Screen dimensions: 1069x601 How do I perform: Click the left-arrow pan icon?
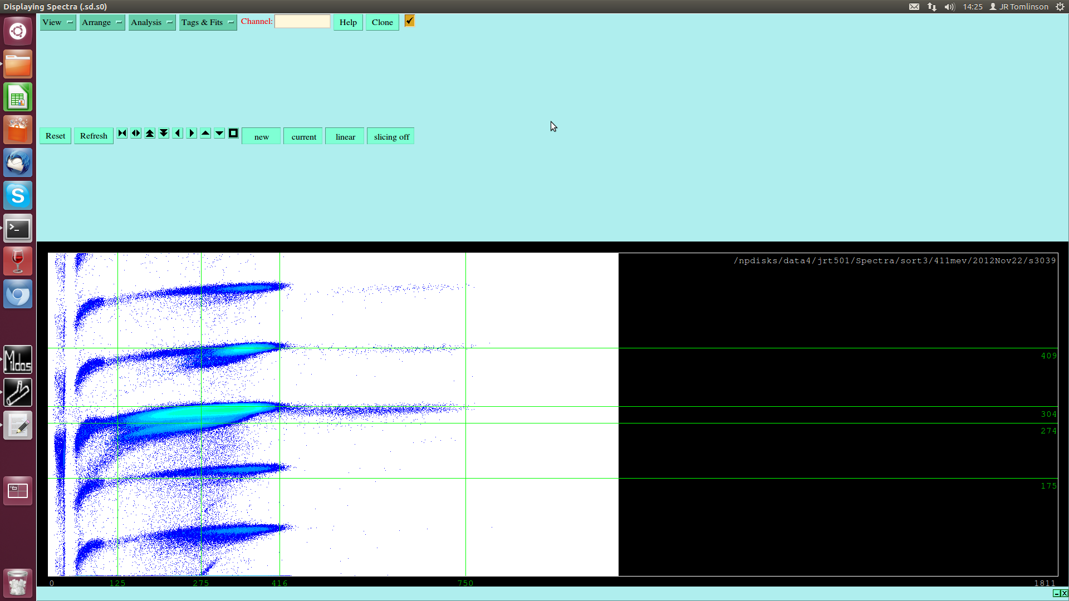click(178, 133)
